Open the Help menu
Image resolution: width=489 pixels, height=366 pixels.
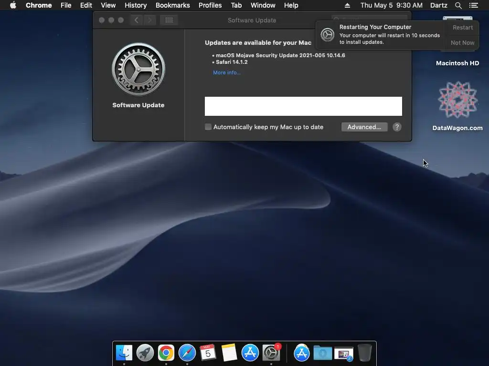(291, 5)
